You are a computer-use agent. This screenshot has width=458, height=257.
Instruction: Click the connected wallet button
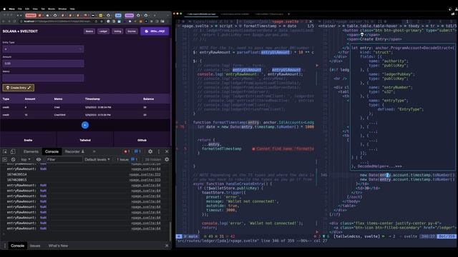tap(155, 31)
